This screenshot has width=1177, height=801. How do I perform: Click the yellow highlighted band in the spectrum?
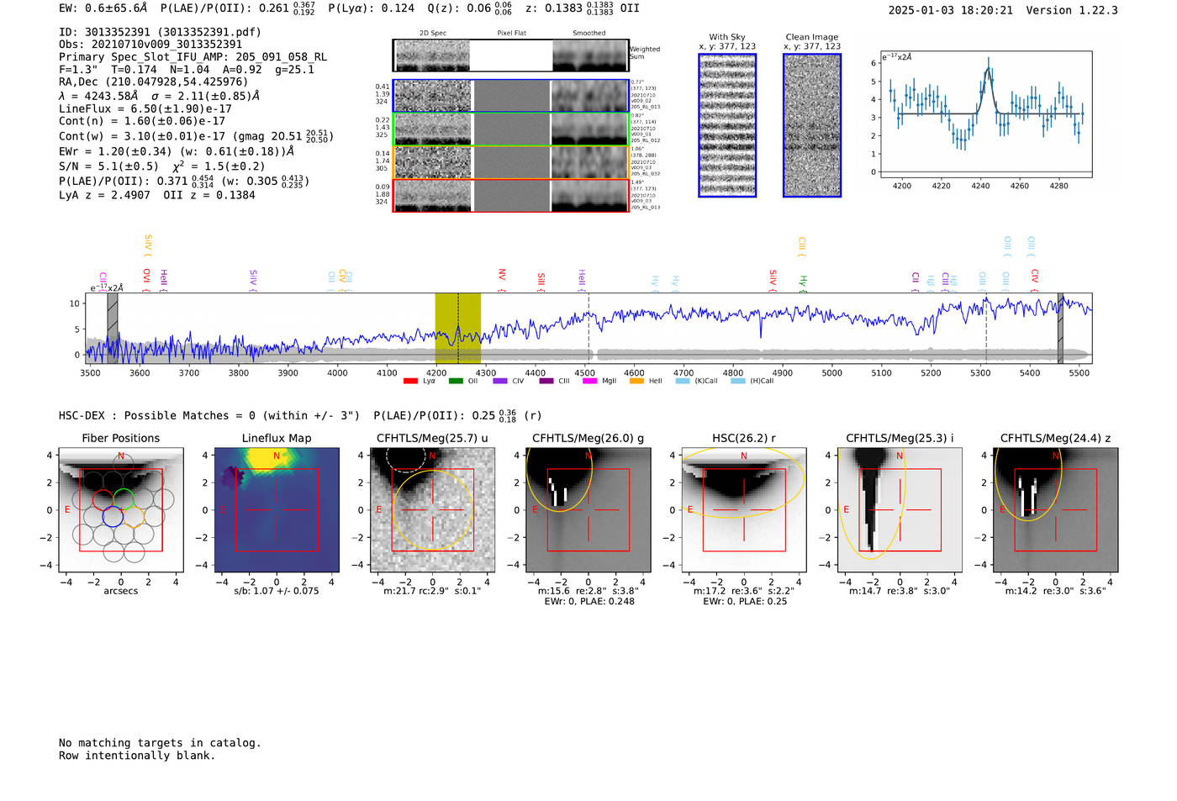[457, 328]
